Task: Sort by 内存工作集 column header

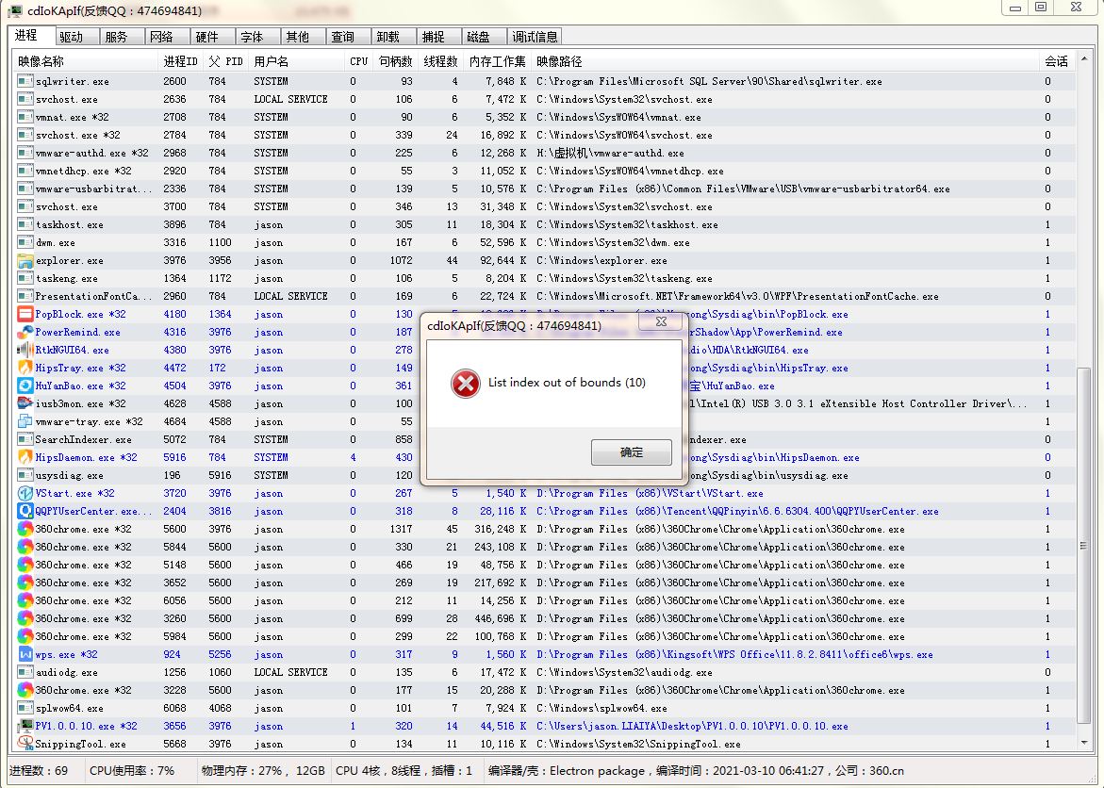Action: 497,61
